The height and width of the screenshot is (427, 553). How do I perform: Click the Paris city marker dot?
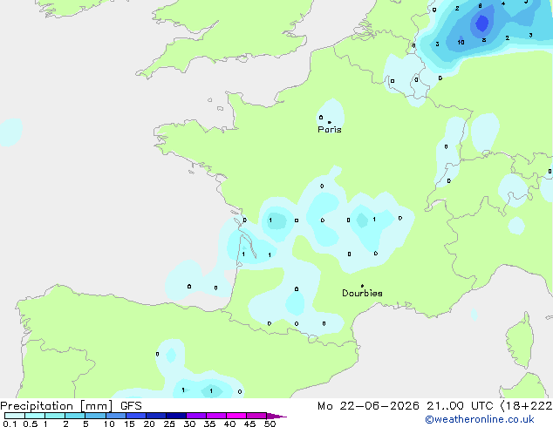click(x=330, y=122)
